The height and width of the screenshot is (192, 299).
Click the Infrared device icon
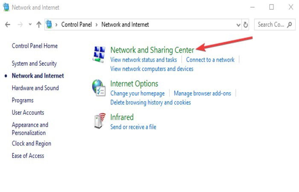[x=100, y=121]
